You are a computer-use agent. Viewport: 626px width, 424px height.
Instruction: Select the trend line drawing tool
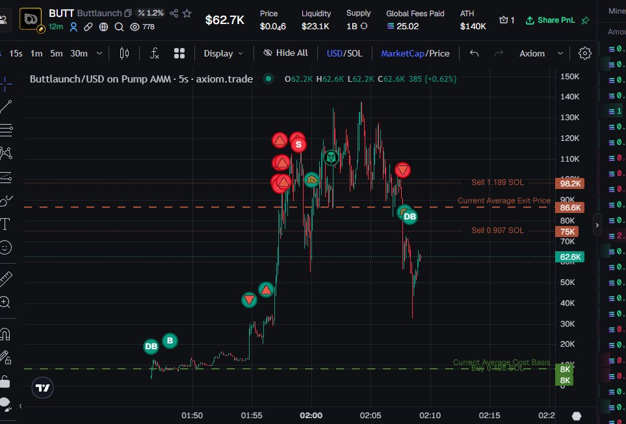[x=6, y=106]
